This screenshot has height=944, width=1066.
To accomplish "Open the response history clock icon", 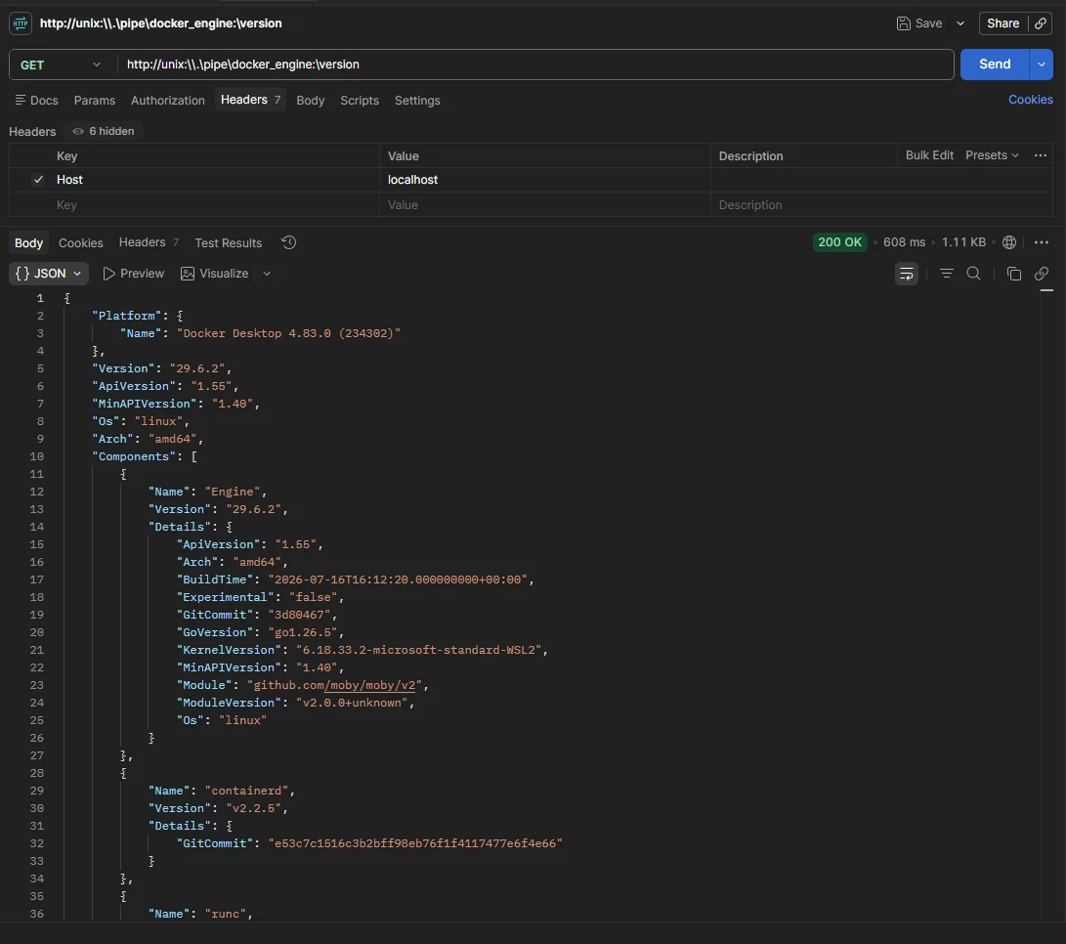I will tap(289, 242).
